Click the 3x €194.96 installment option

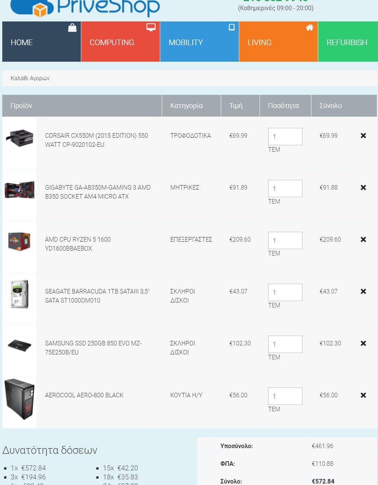click(28, 477)
